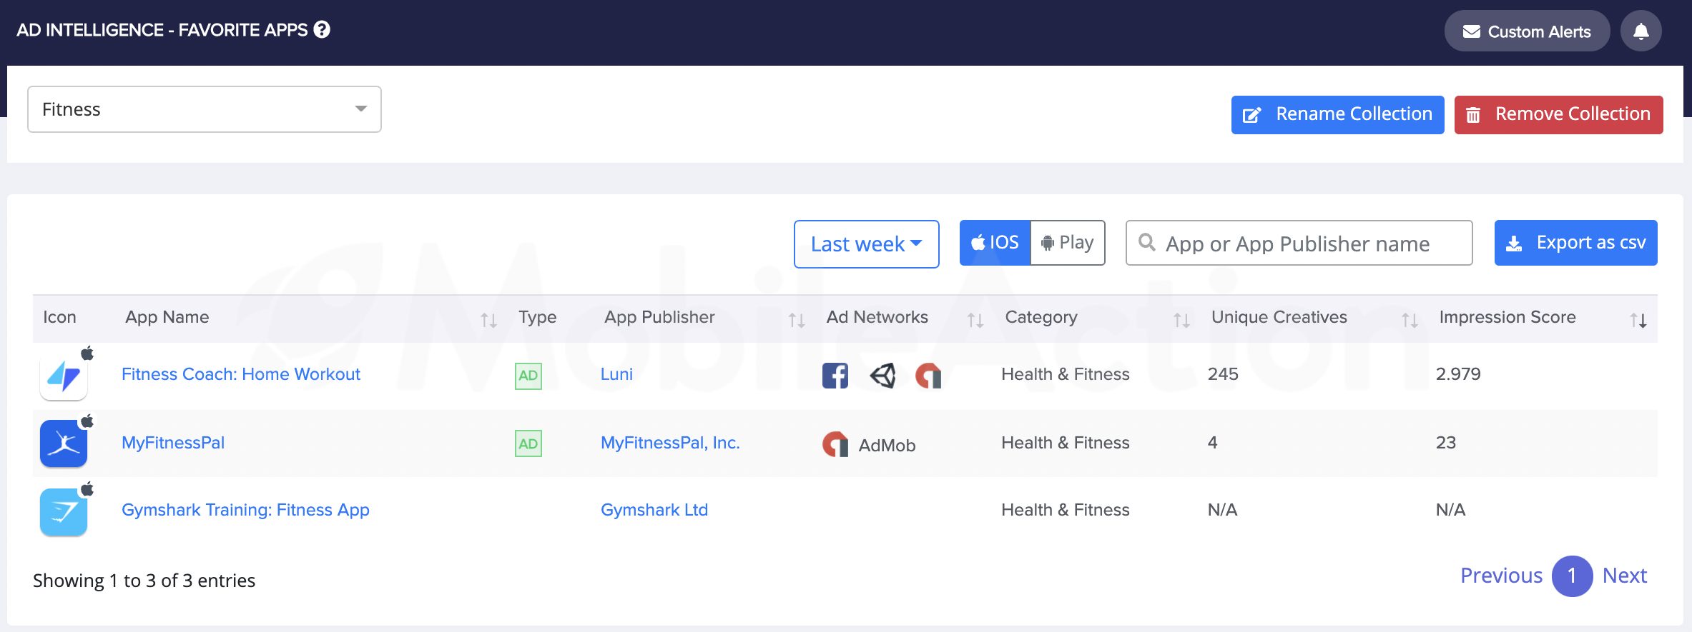Image resolution: width=1692 pixels, height=632 pixels.
Task: Open the MyFitnessPal app link
Action: pos(173,443)
